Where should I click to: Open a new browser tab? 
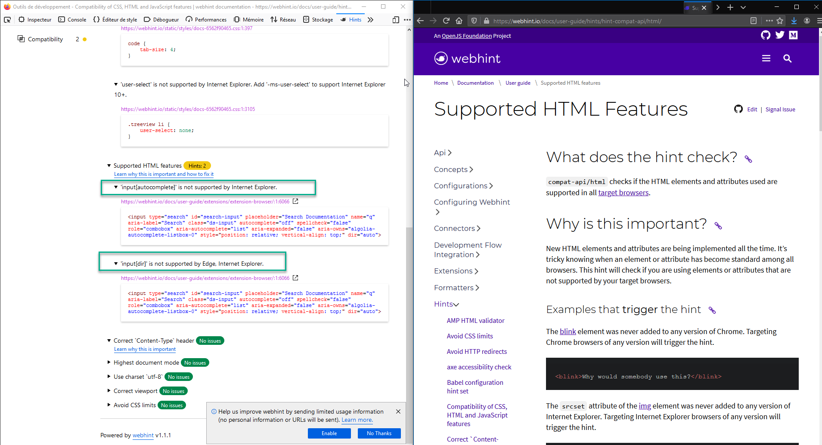pos(730,7)
